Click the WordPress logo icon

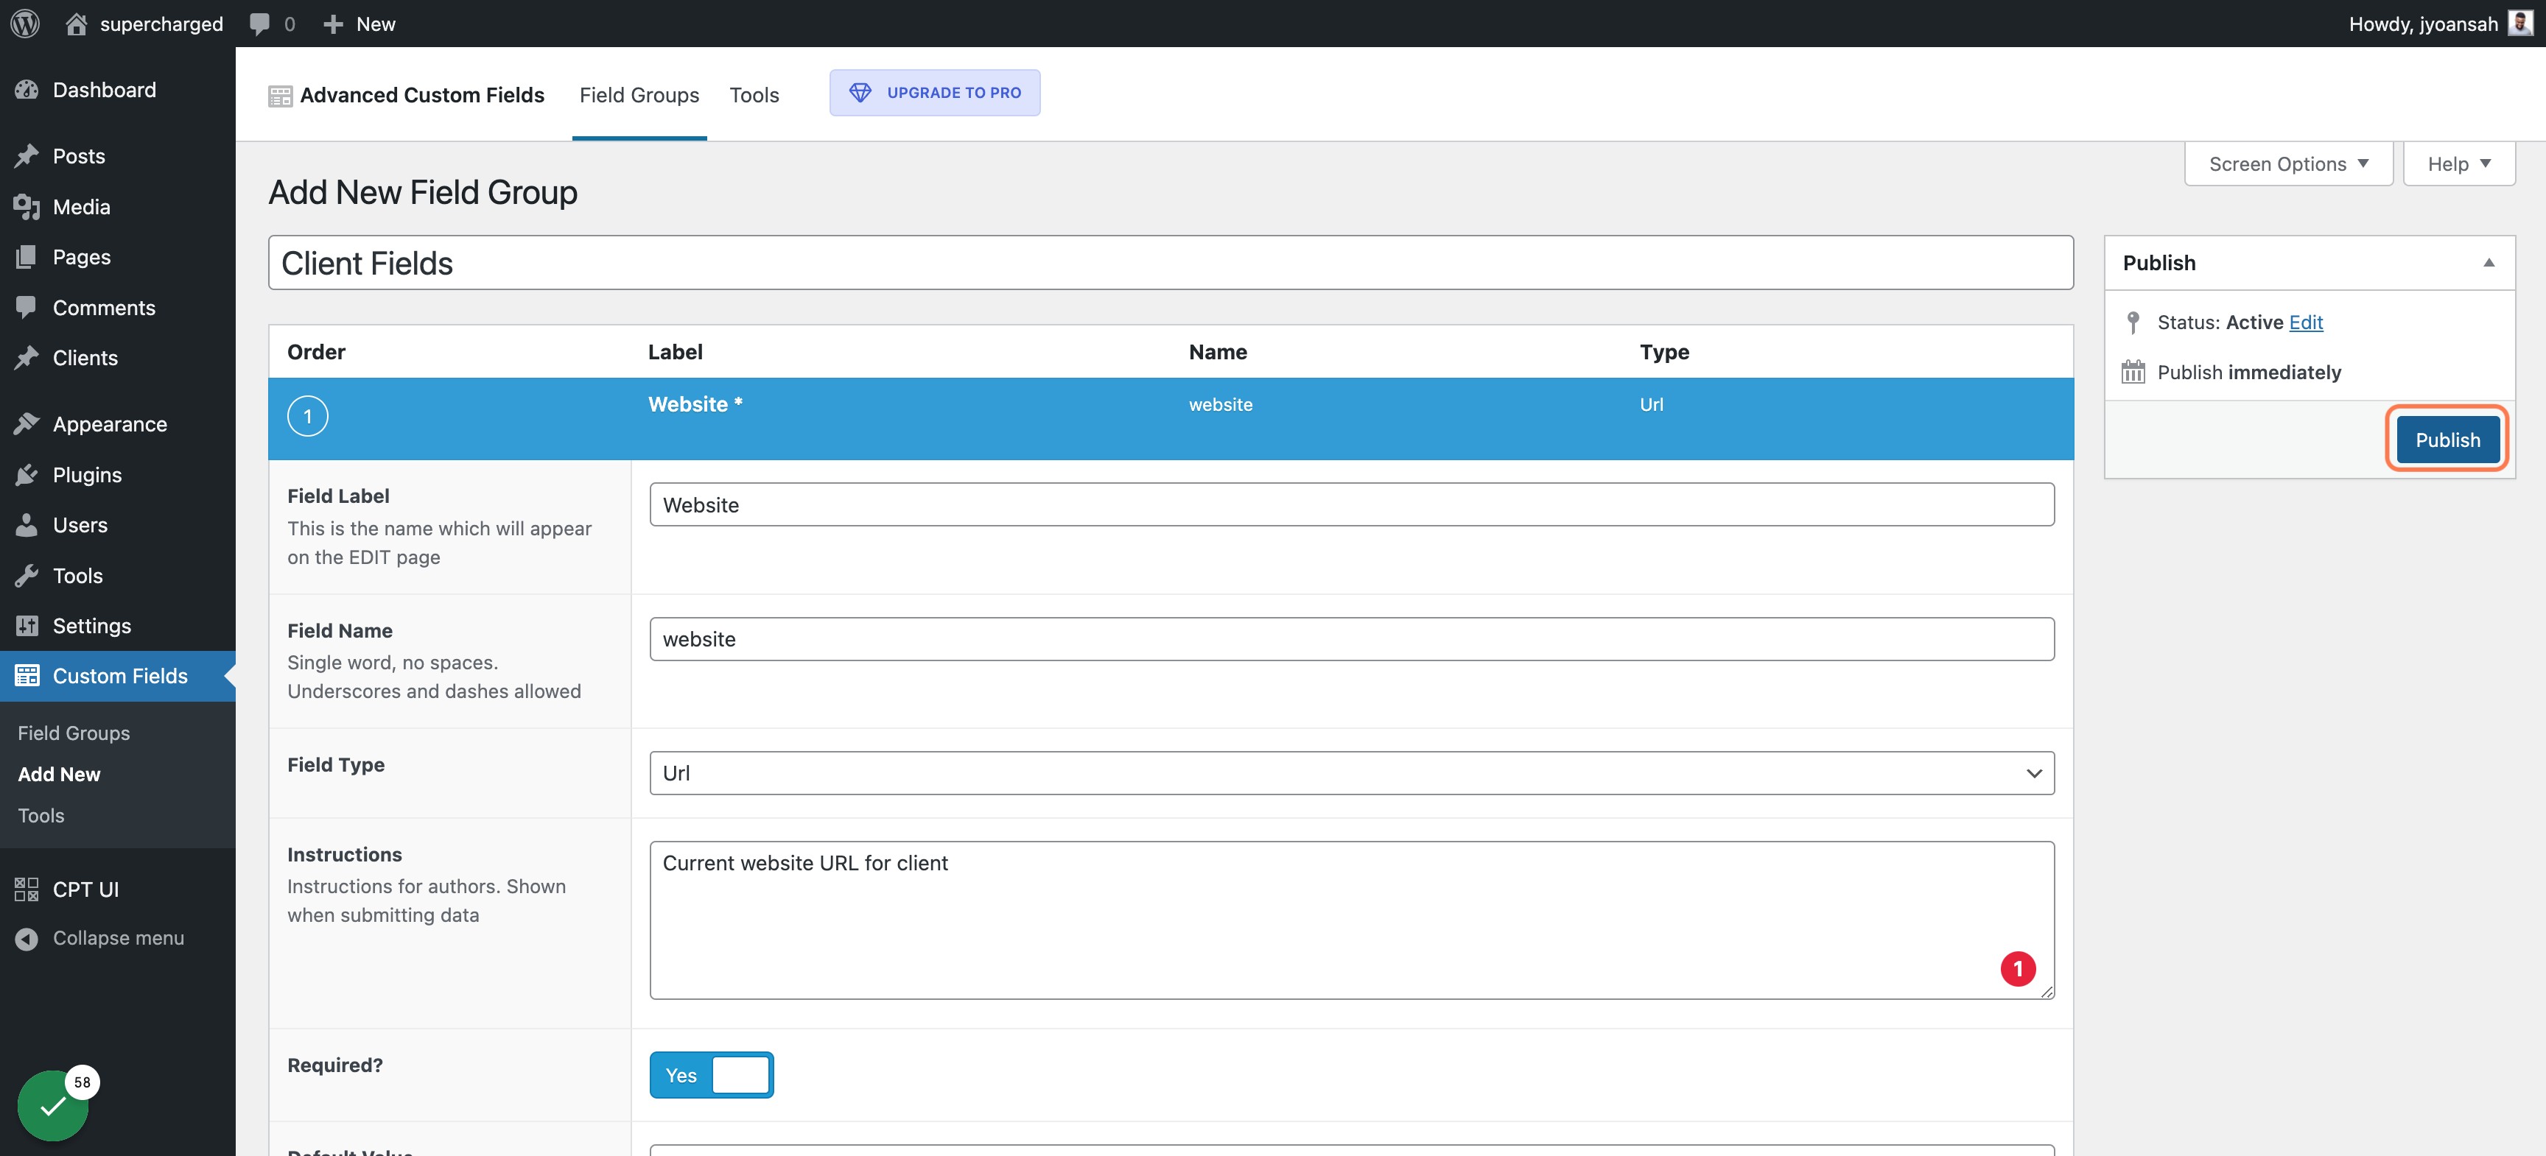[25, 24]
